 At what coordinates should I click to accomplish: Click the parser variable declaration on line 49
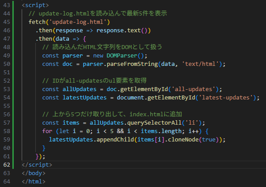pos(72,56)
